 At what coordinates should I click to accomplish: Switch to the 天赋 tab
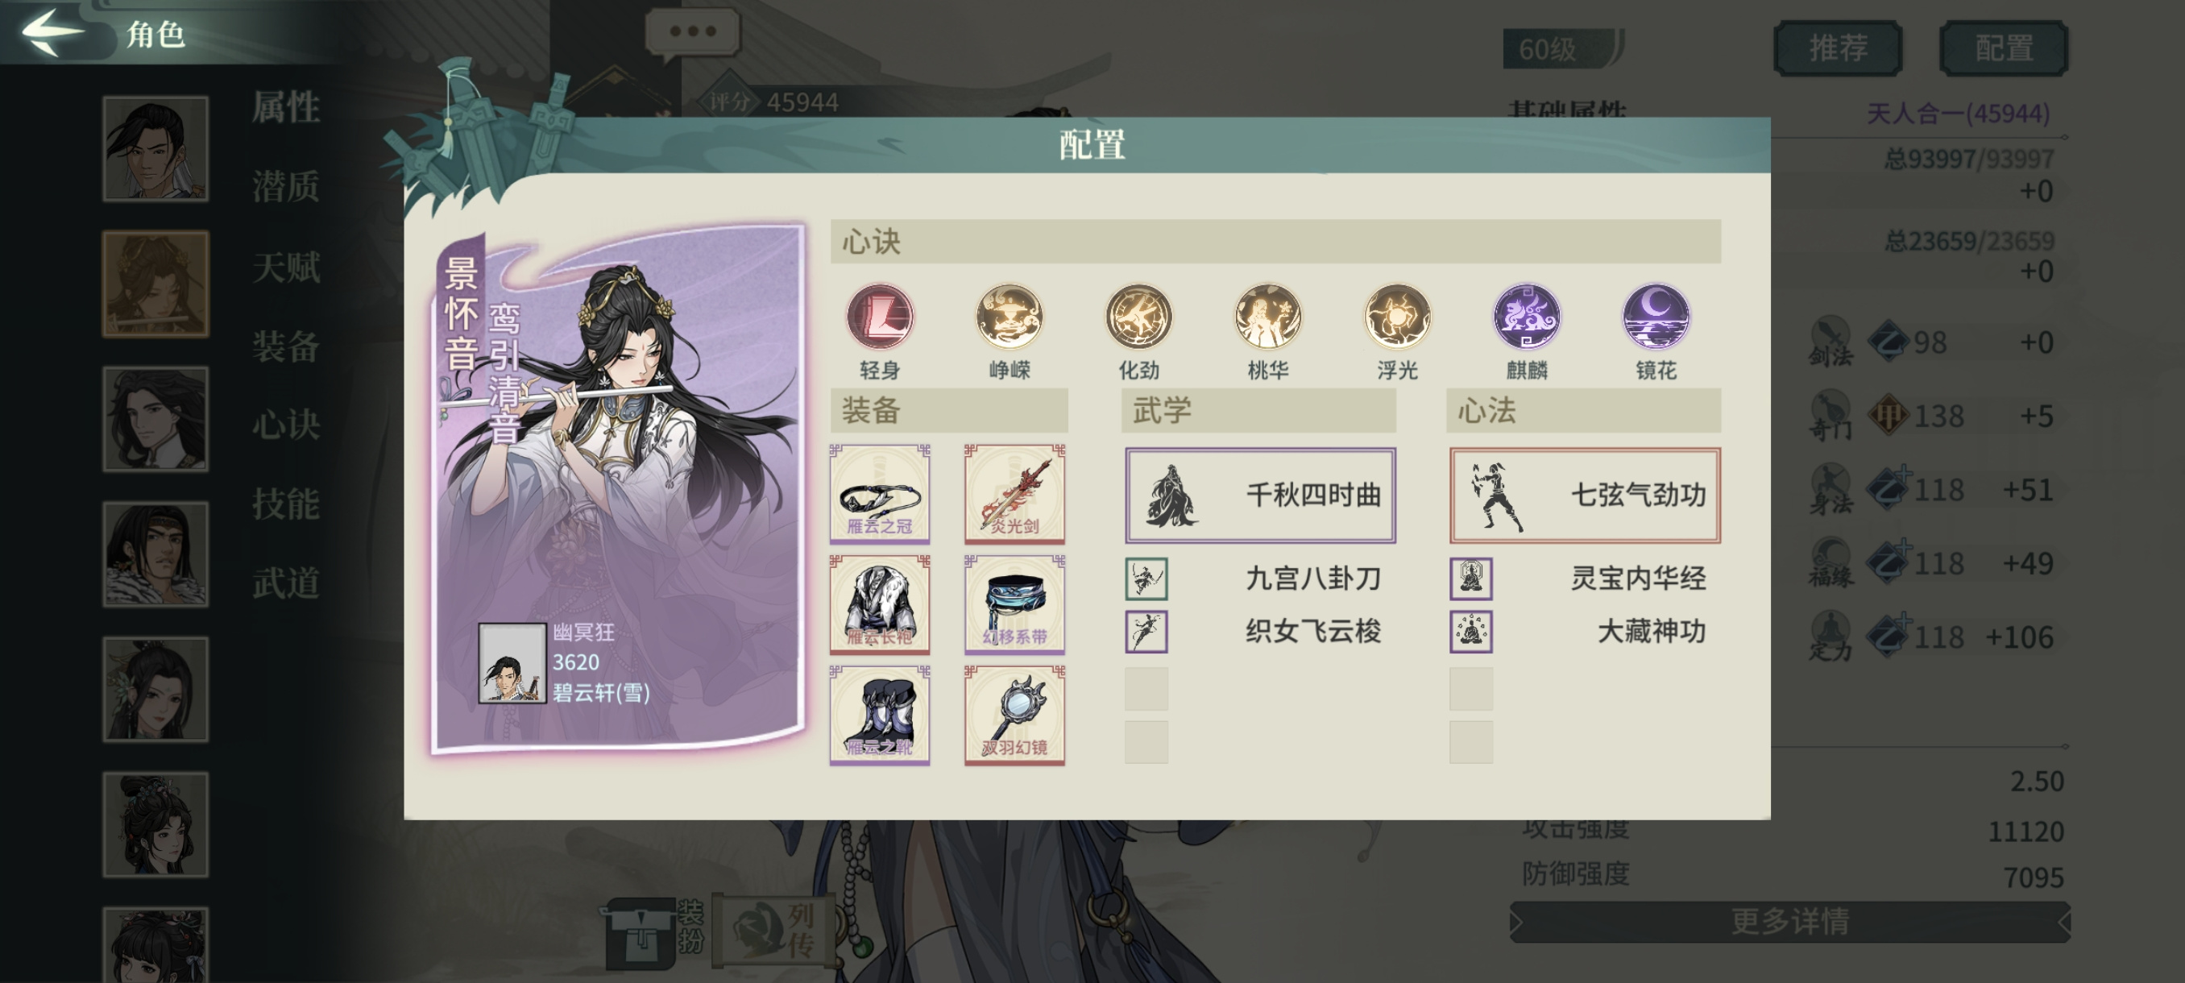(286, 267)
